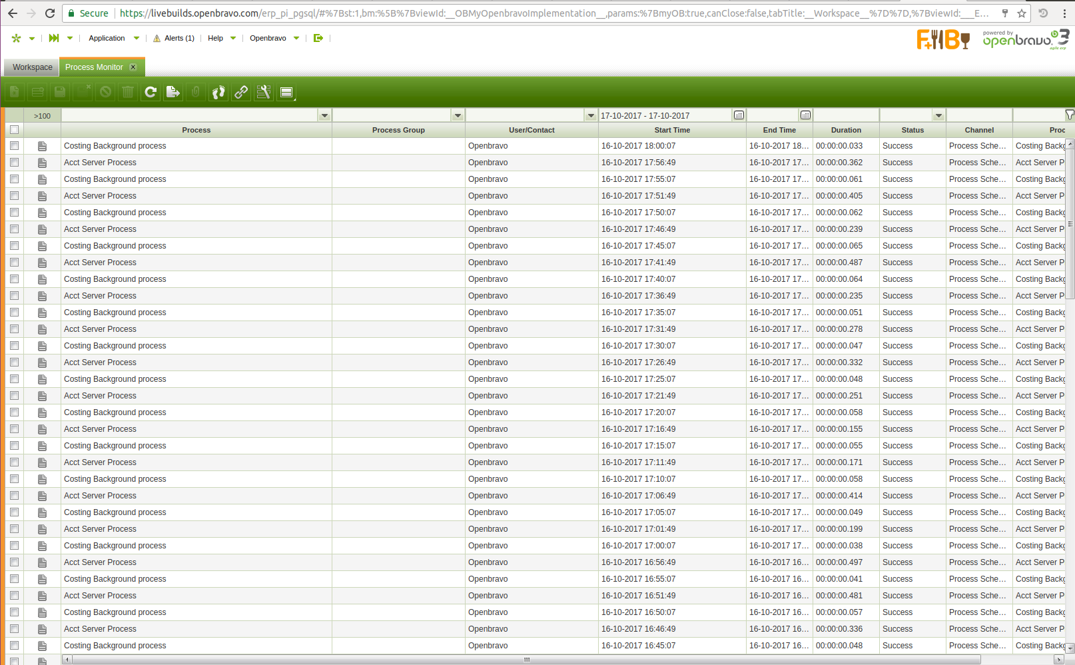This screenshot has width=1075, height=665.
Task: Click the green logout arrow icon
Action: tap(318, 38)
